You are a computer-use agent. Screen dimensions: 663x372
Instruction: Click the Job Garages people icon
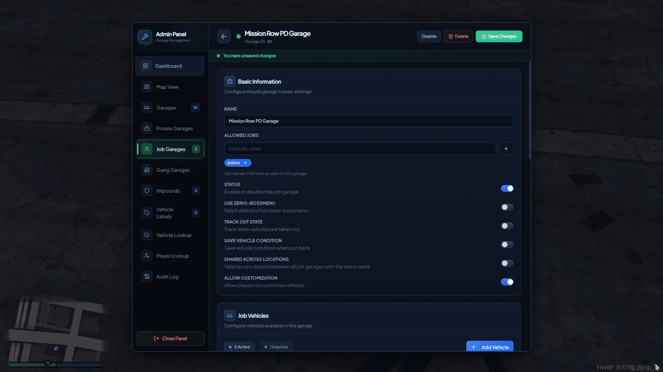pyautogui.click(x=147, y=149)
